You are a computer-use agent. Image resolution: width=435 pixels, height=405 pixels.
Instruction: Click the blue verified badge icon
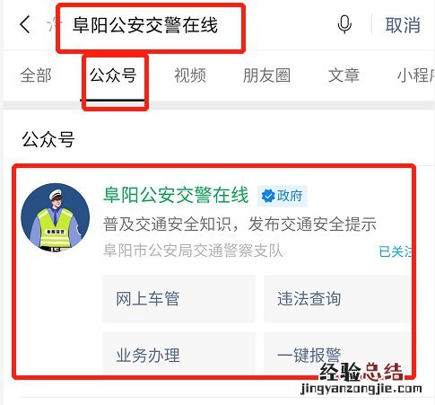[268, 196]
